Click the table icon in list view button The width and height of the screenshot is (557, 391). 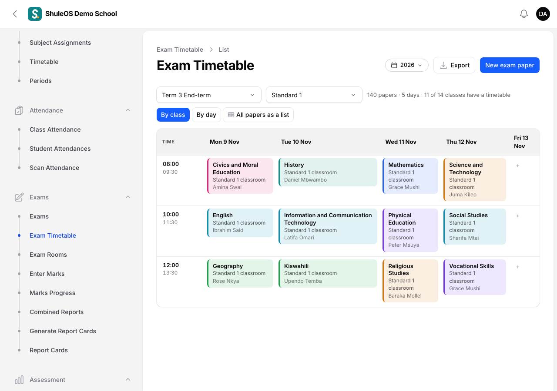pyautogui.click(x=231, y=115)
